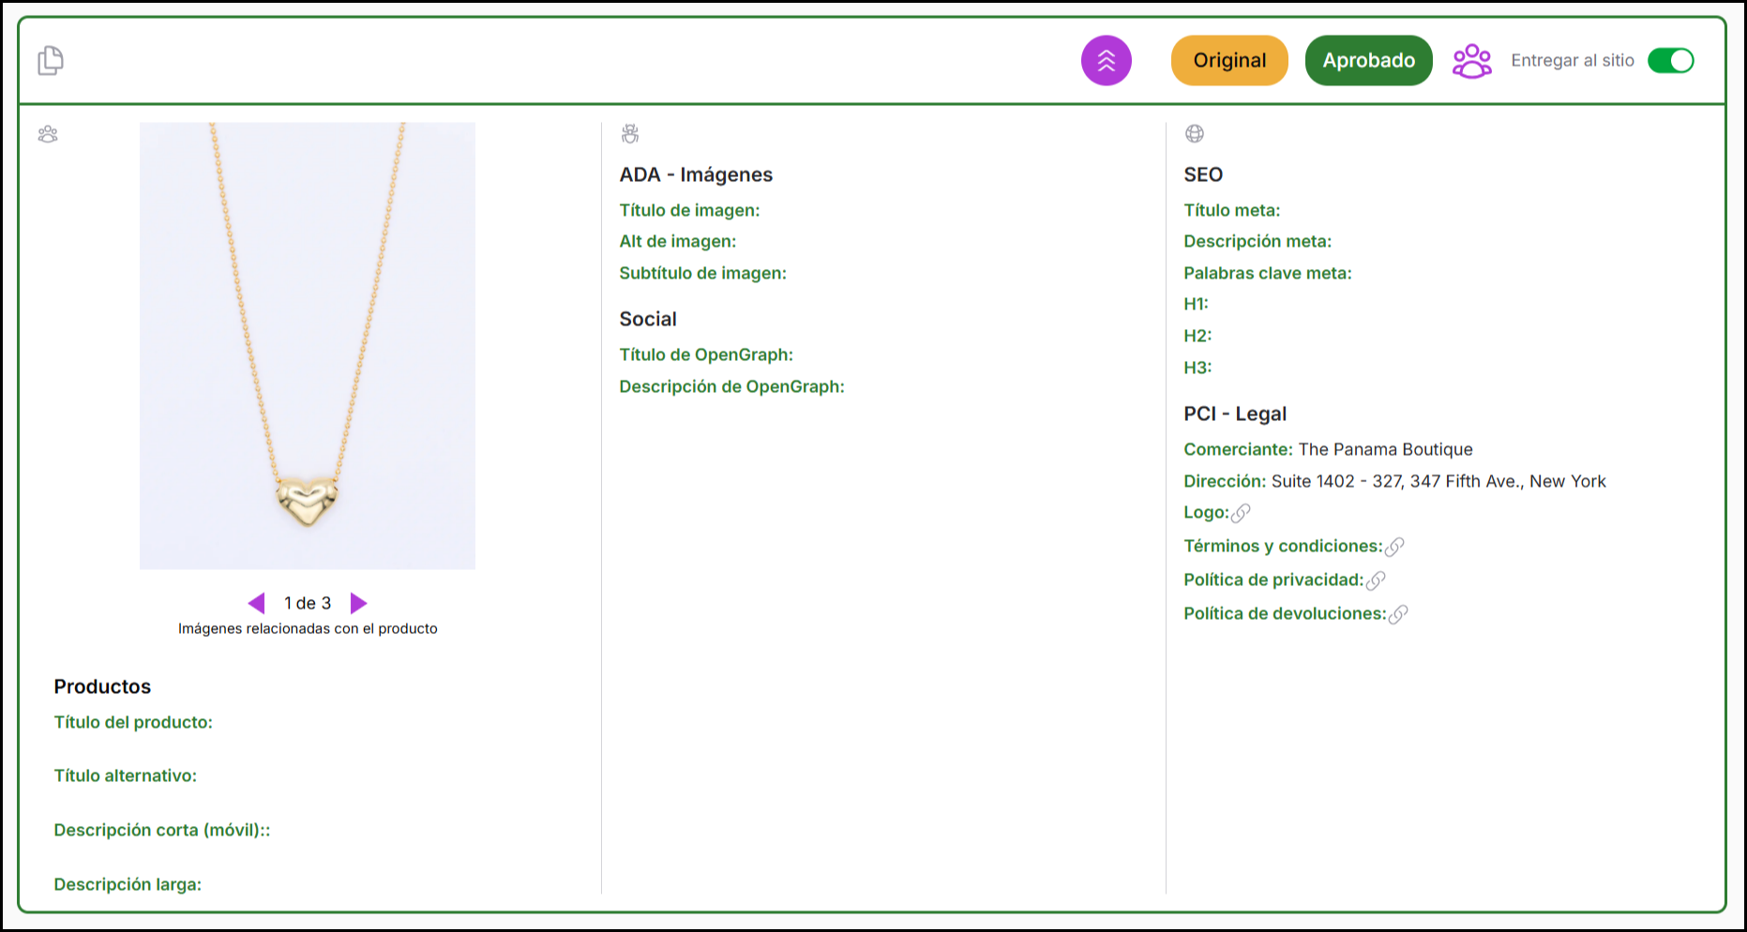Toggle the Entregar al sitio switch
The height and width of the screenshot is (932, 1747).
coord(1670,61)
